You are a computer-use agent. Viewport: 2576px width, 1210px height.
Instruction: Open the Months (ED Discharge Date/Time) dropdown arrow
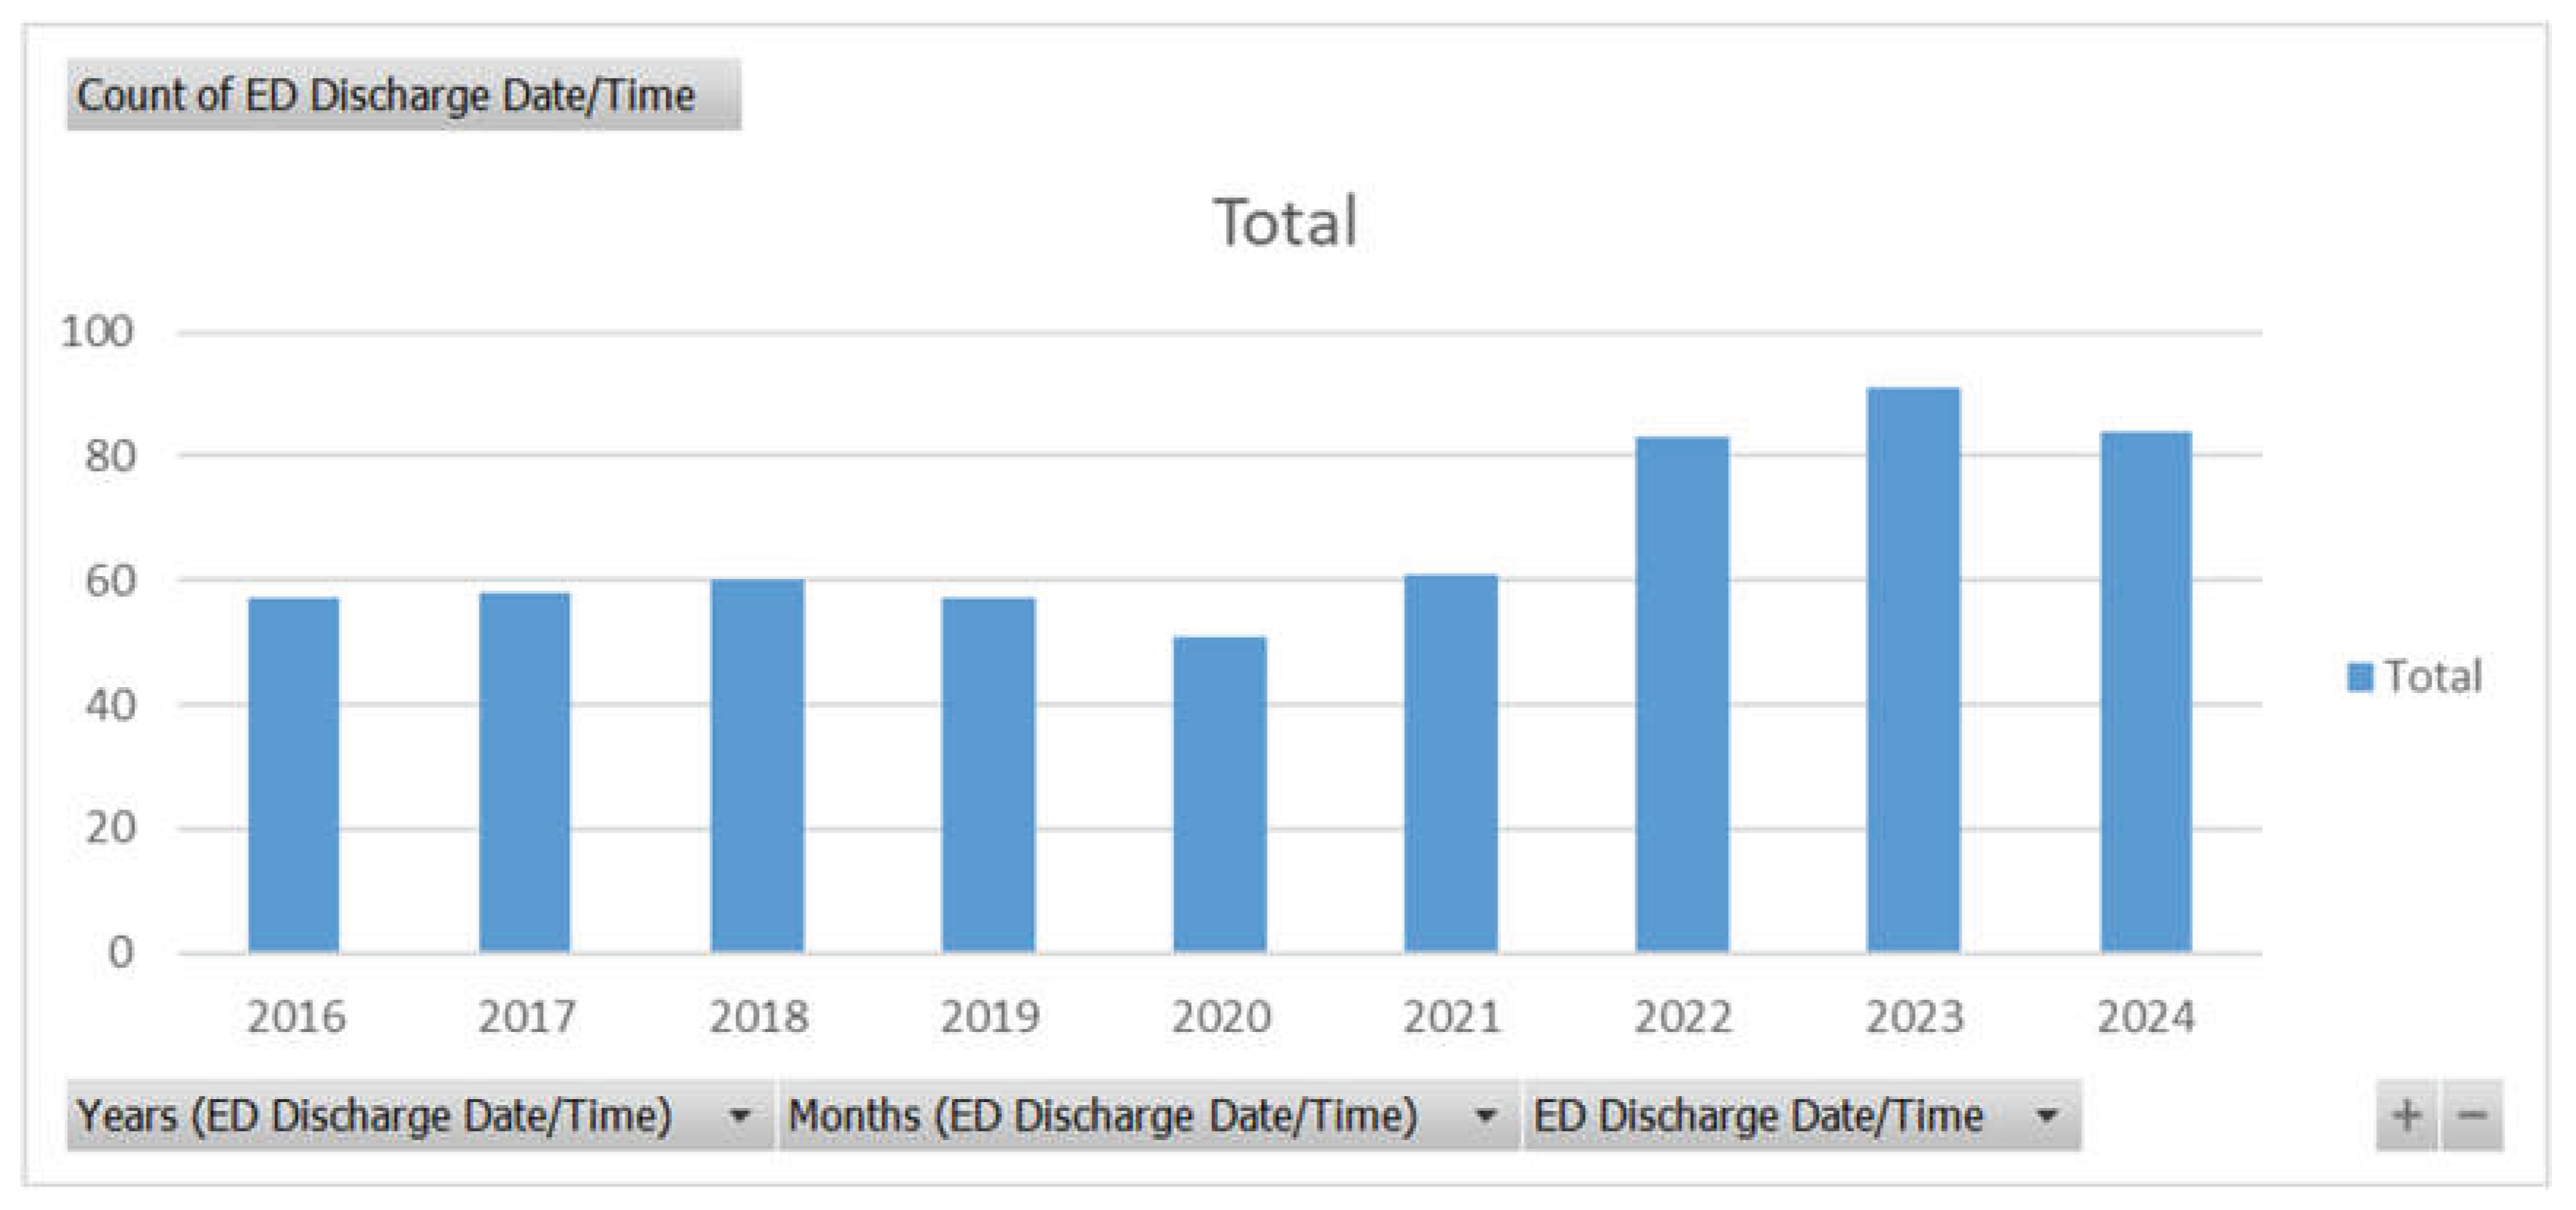click(1486, 1115)
